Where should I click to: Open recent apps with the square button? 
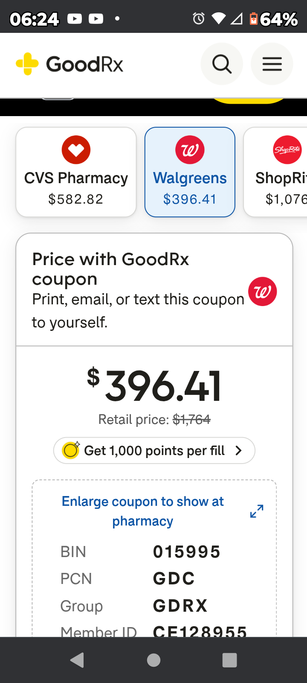click(229, 660)
